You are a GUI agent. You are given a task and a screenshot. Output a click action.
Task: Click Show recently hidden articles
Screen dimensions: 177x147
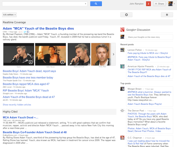[x=17, y=105]
